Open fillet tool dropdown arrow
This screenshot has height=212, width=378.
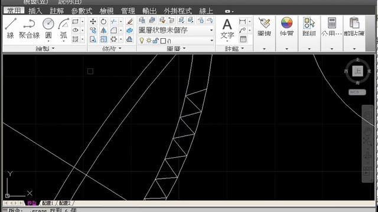coord(120,30)
